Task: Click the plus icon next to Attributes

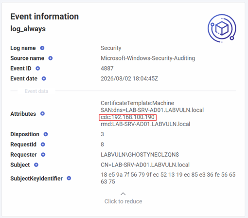Action: click(x=42, y=114)
